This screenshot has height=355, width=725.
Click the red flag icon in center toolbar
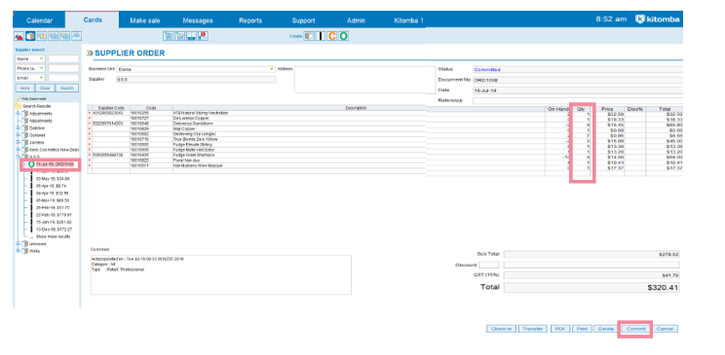point(204,36)
